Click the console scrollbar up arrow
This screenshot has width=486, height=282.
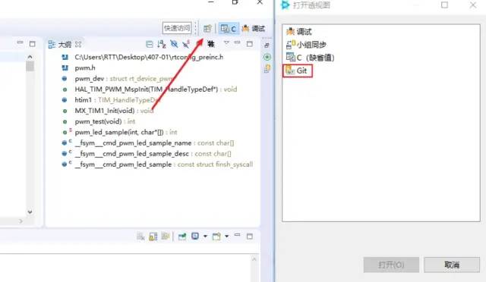point(254,259)
